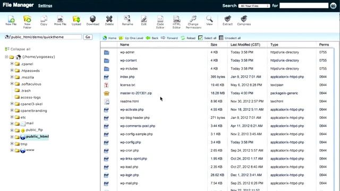This screenshot has height=191, width=340.
Task: Click the directory path input field
Action: coord(46,37)
